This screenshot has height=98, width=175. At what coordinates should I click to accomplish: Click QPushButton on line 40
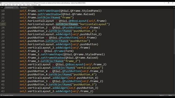71,81
